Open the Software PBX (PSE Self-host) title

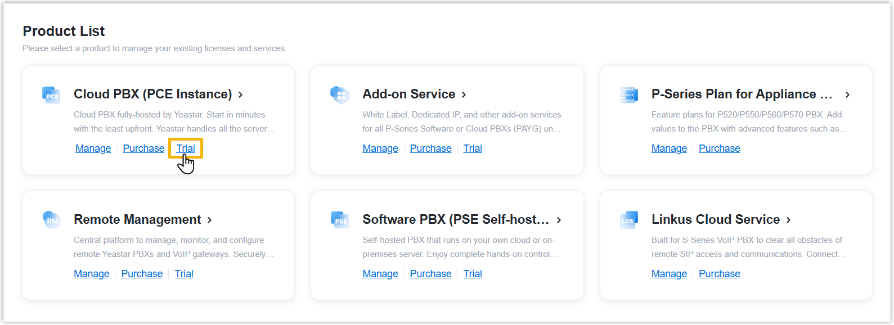tap(455, 219)
